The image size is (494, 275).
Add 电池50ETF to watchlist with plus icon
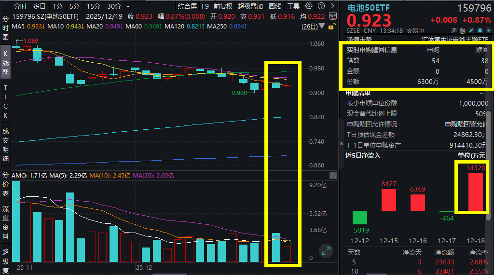489,30
